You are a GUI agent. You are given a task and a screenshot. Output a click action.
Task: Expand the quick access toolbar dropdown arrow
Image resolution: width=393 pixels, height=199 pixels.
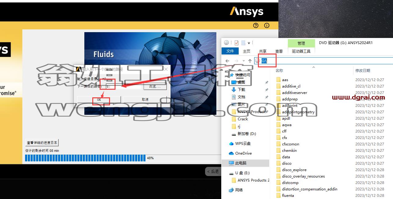[x=249, y=43]
